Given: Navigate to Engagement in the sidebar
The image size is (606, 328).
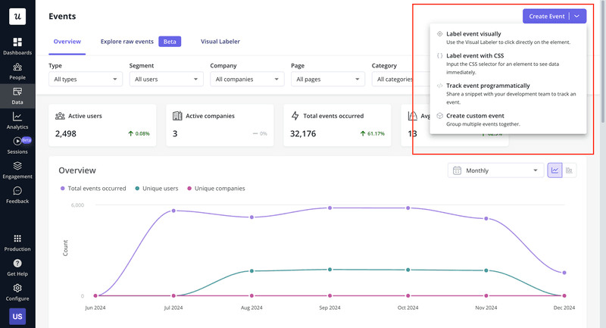Looking at the screenshot, I should pos(17,170).
